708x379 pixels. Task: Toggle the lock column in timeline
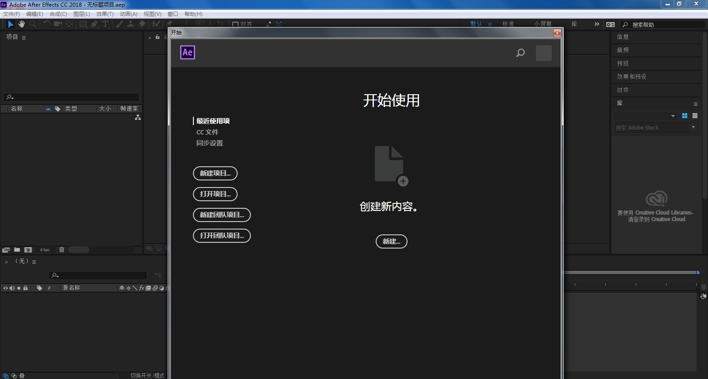pos(25,288)
